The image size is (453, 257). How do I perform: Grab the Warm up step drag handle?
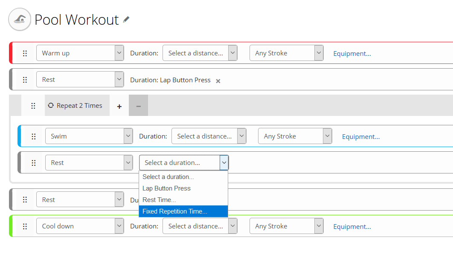coord(25,53)
